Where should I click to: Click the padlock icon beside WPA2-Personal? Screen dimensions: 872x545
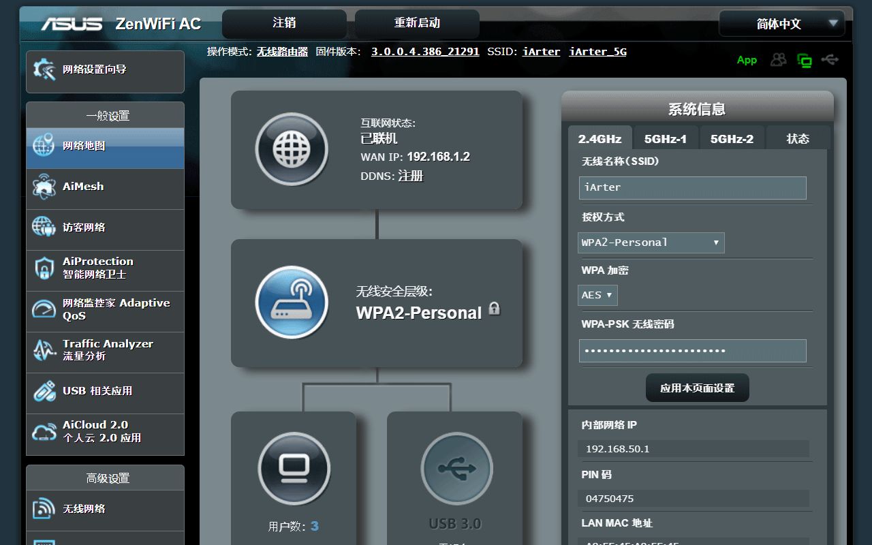click(x=495, y=309)
